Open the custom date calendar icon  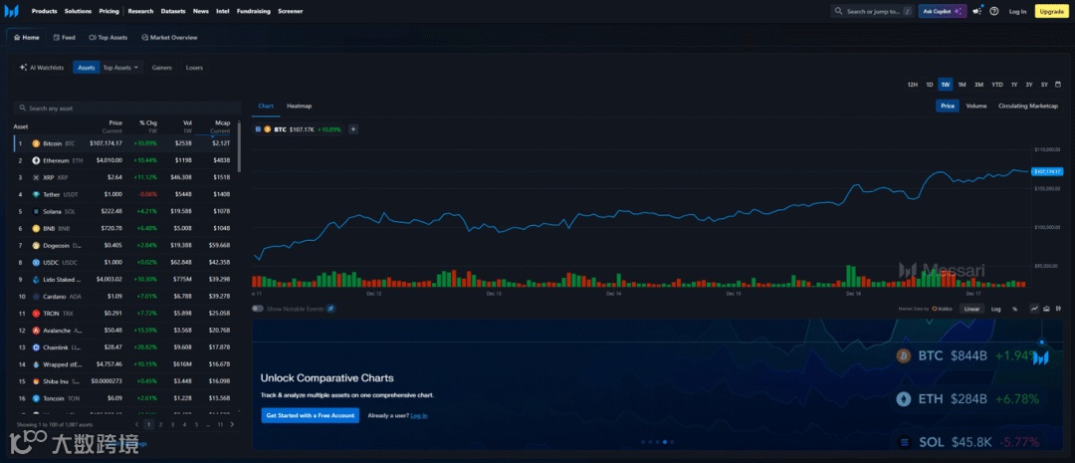(x=1058, y=85)
